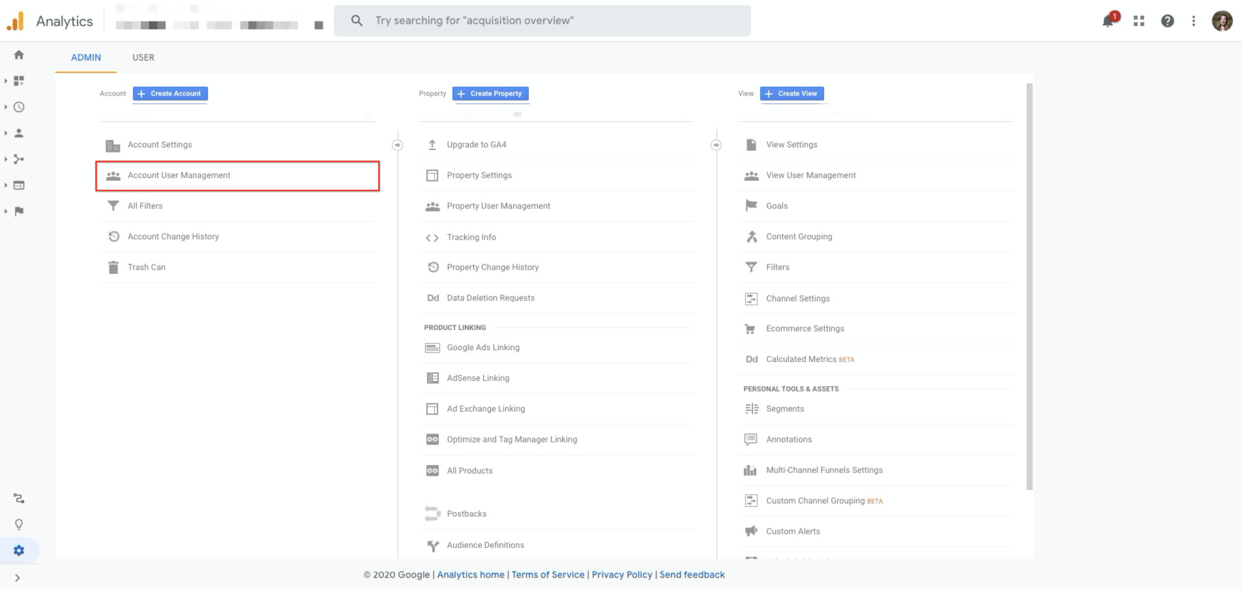Open Google apps grid icon
Screen dimensions: 1242x589
point(1139,21)
